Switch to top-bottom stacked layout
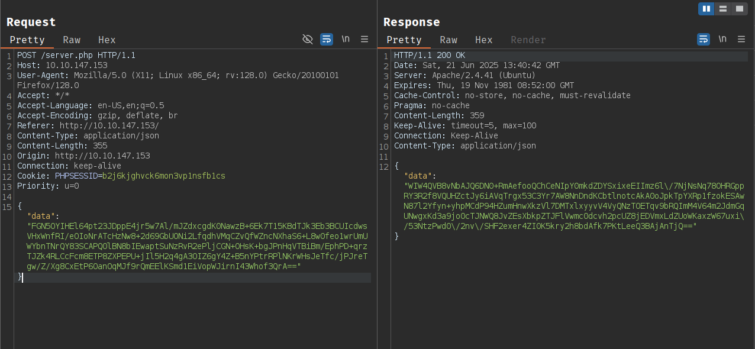755x349 pixels. tap(722, 8)
